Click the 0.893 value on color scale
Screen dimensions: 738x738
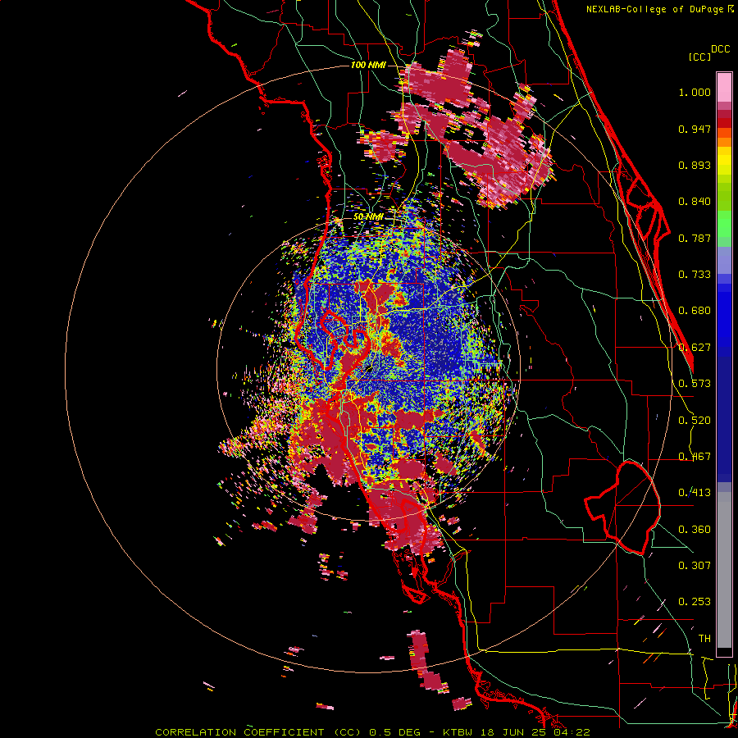[x=695, y=165]
